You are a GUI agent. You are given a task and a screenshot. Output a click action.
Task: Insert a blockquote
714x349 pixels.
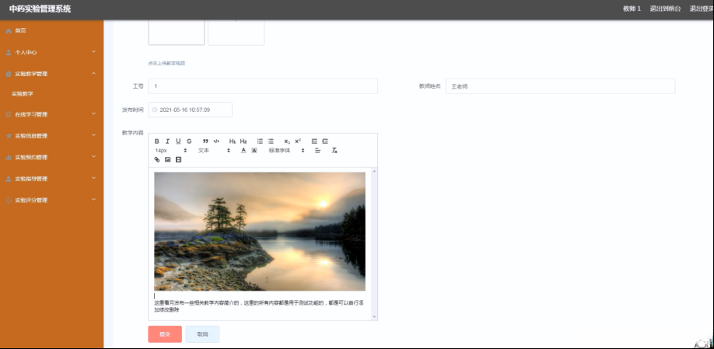pyautogui.click(x=205, y=141)
